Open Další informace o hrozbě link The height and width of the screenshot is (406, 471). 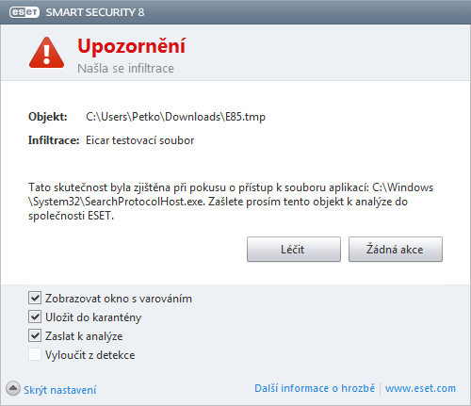click(315, 388)
